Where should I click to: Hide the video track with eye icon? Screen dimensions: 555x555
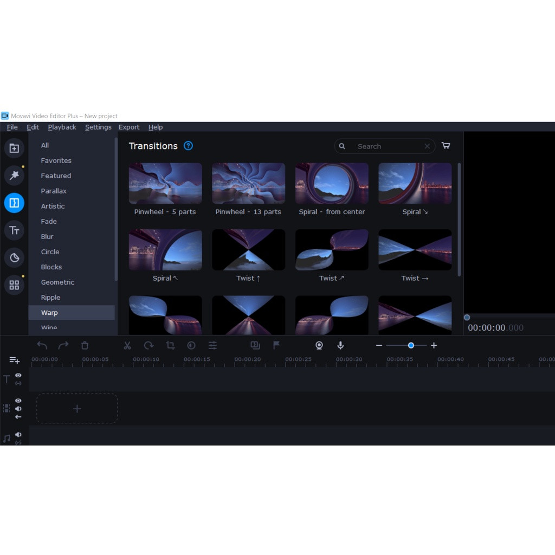coord(18,401)
